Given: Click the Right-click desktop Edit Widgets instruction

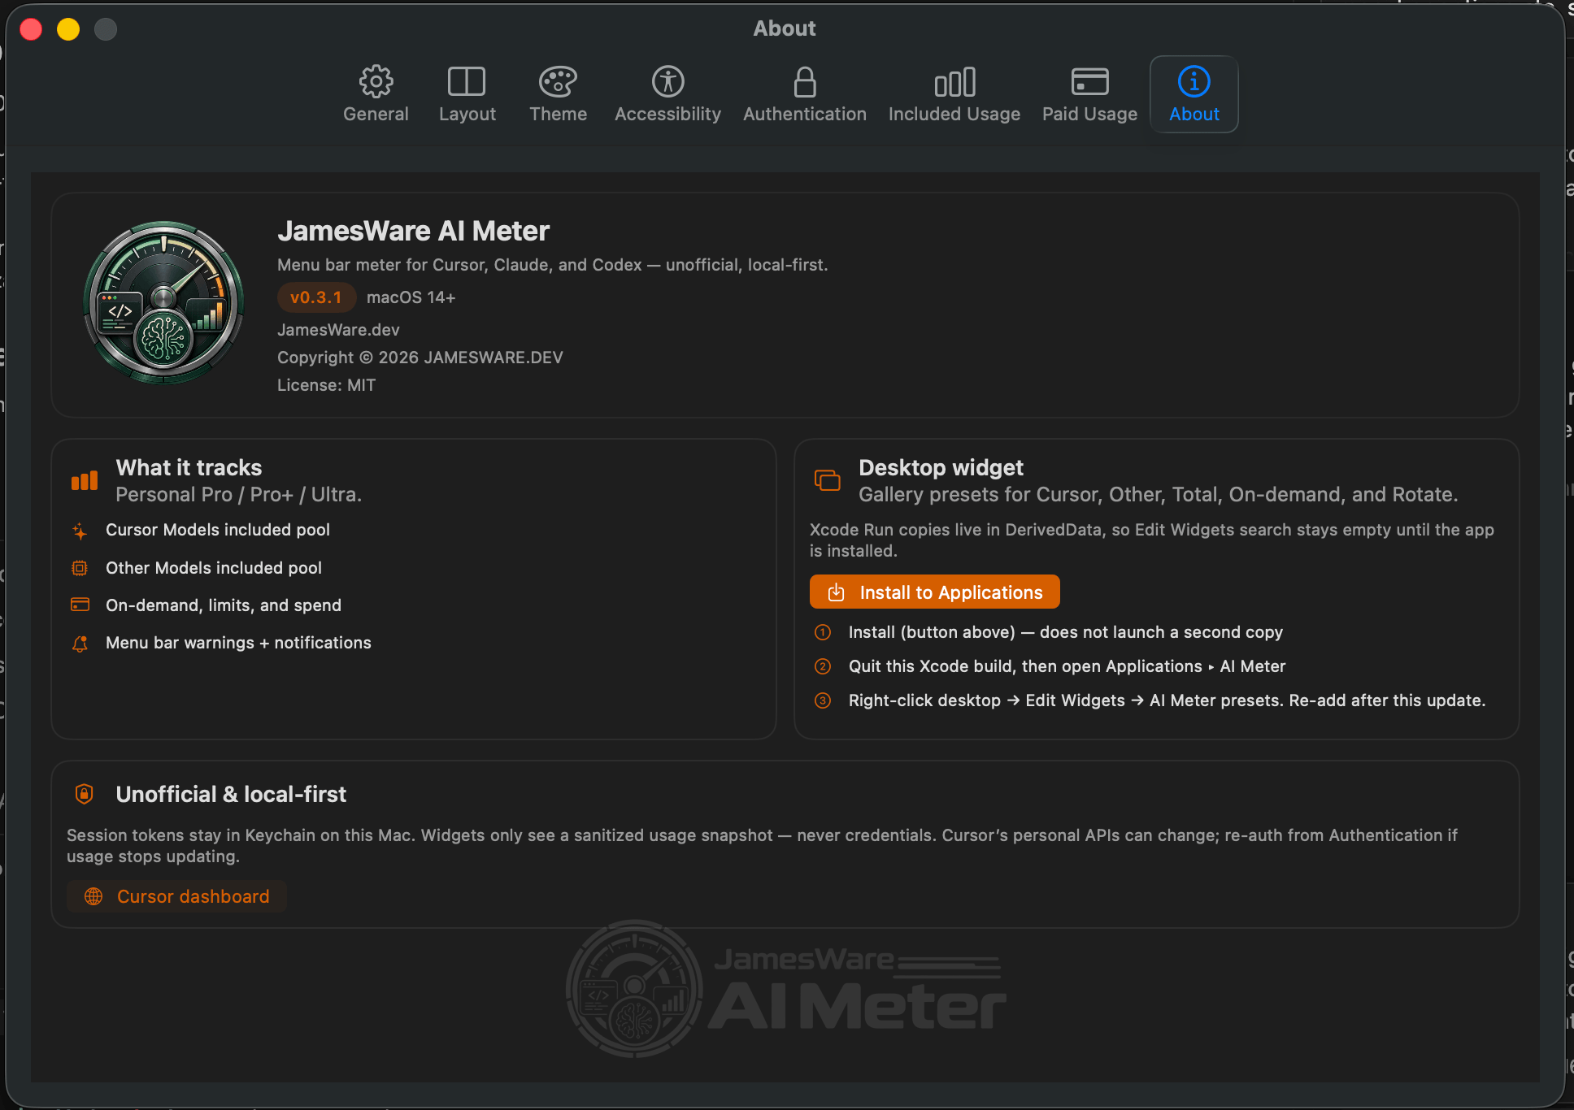Looking at the screenshot, I should point(1167,700).
